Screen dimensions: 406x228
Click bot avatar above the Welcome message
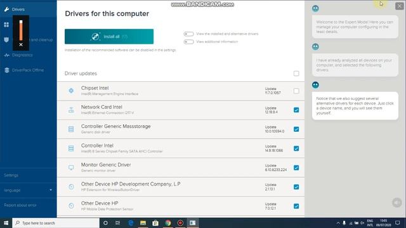click(x=315, y=8)
